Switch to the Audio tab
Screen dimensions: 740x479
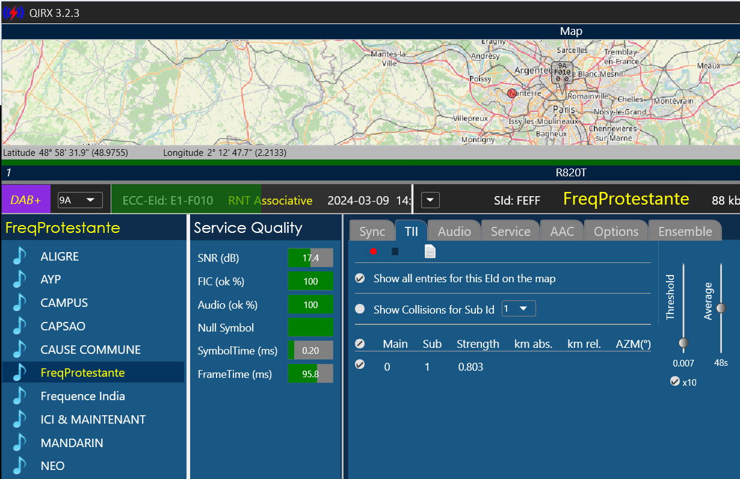coord(454,232)
